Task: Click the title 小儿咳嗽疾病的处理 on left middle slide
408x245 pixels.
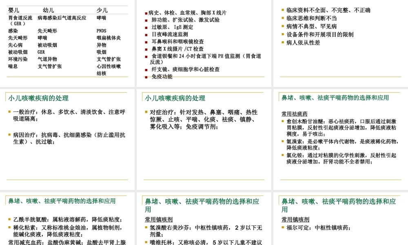Action: click(x=39, y=98)
